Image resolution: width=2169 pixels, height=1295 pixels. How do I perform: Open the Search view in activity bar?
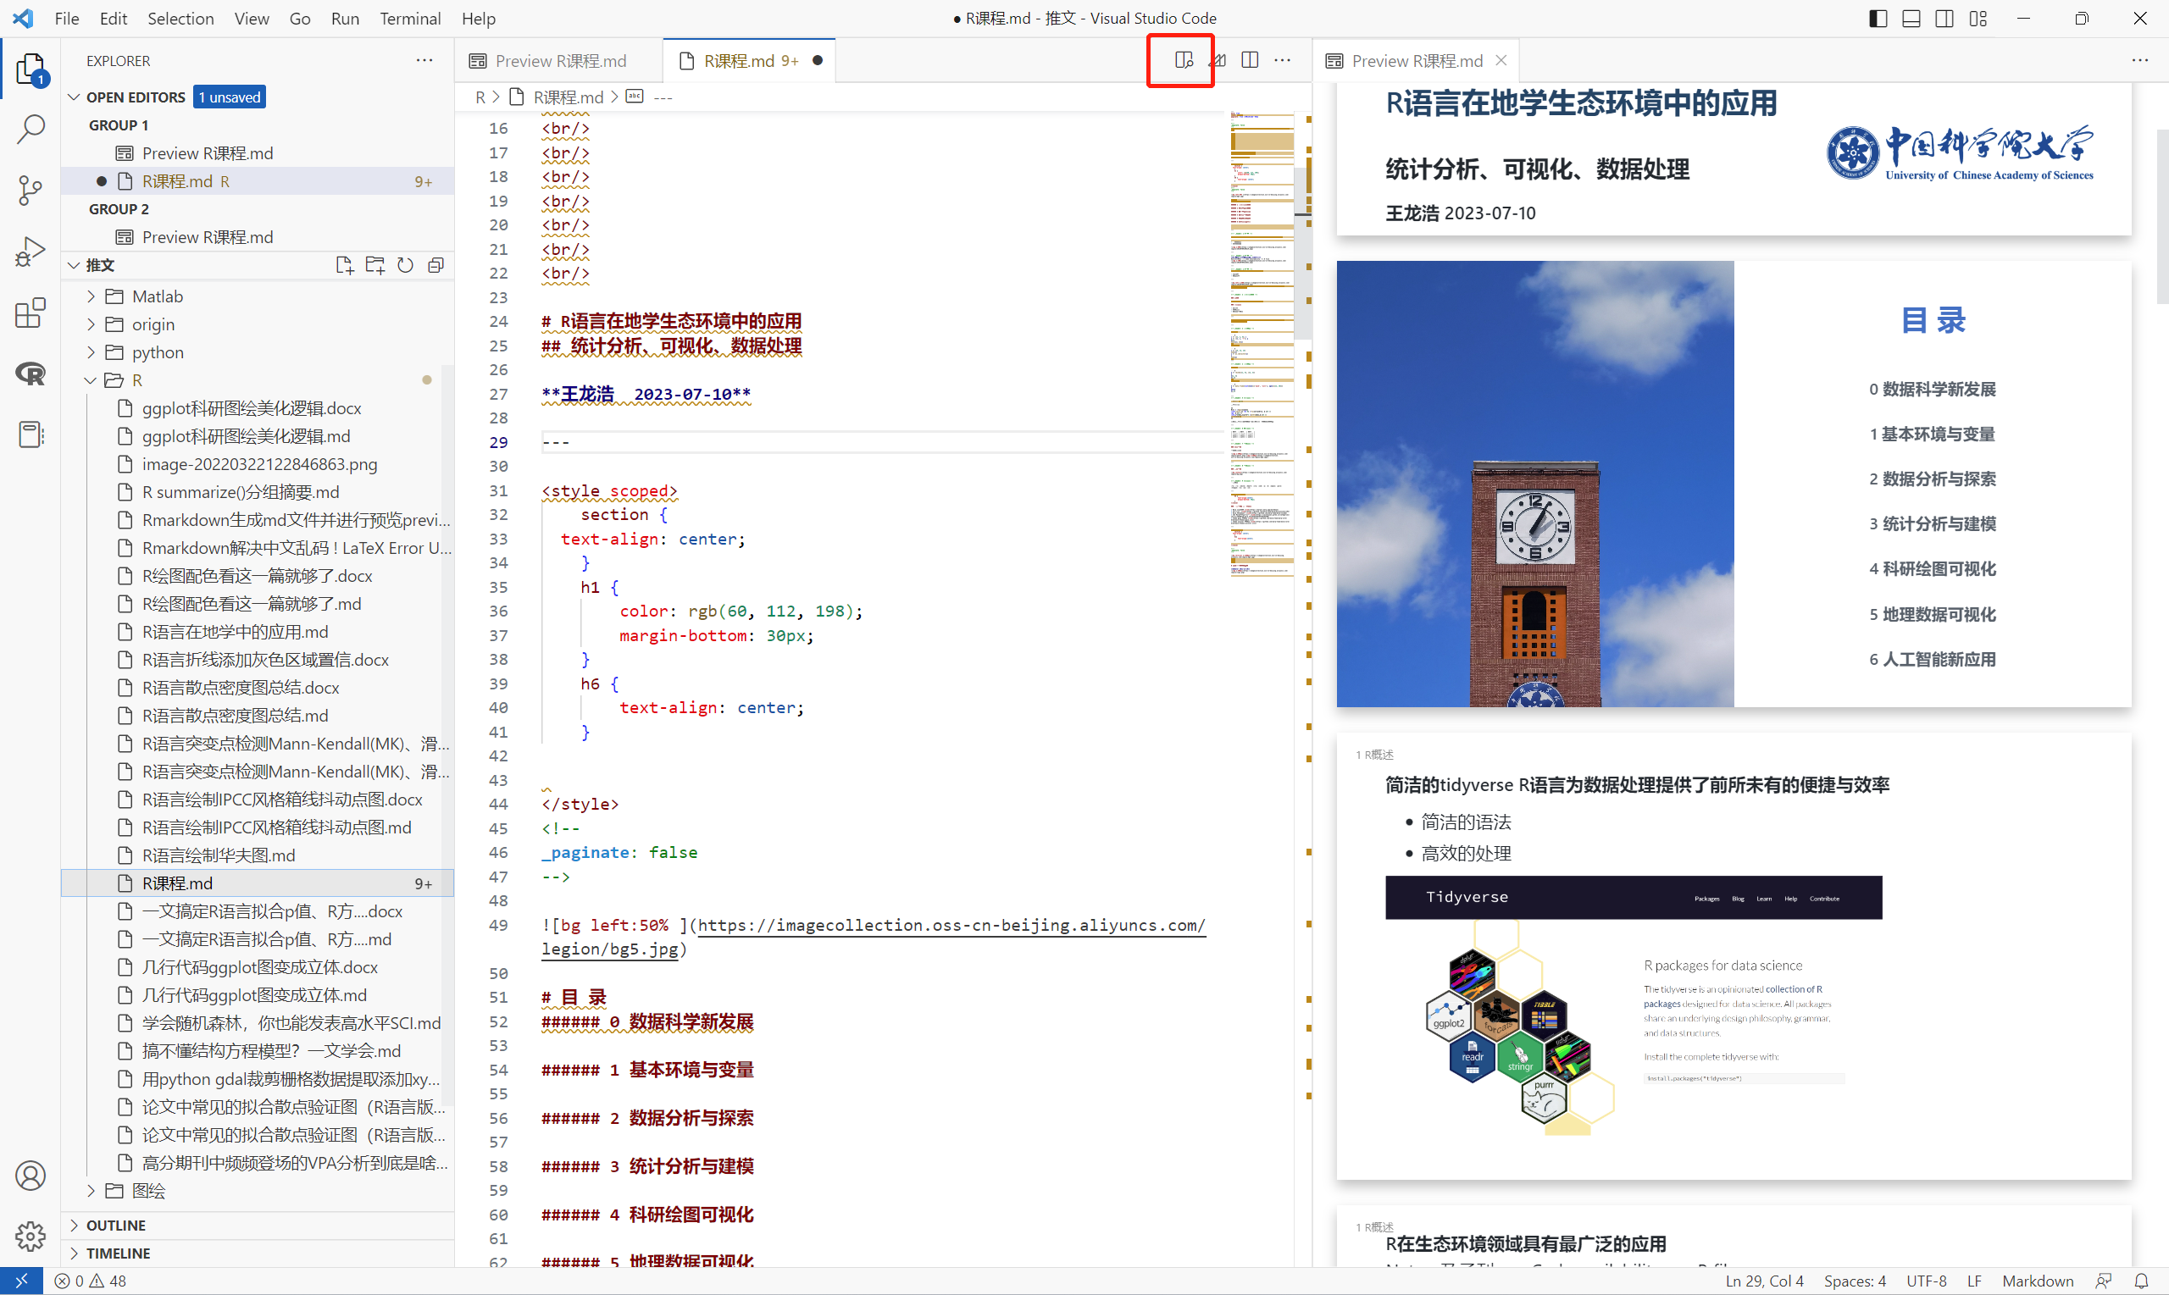pyautogui.click(x=31, y=129)
